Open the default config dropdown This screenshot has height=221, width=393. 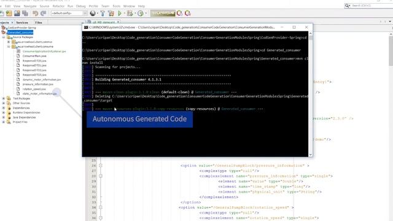pyautogui.click(x=69, y=13)
